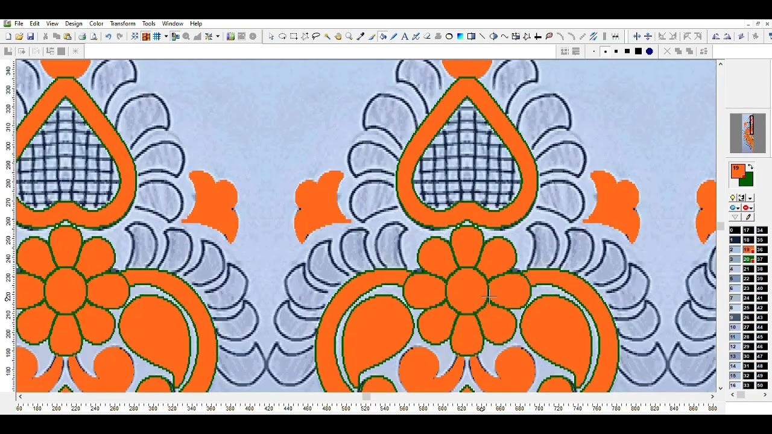Viewport: 772px width, 434px height.
Task: Open the red circle button dropdown
Action: [748, 207]
